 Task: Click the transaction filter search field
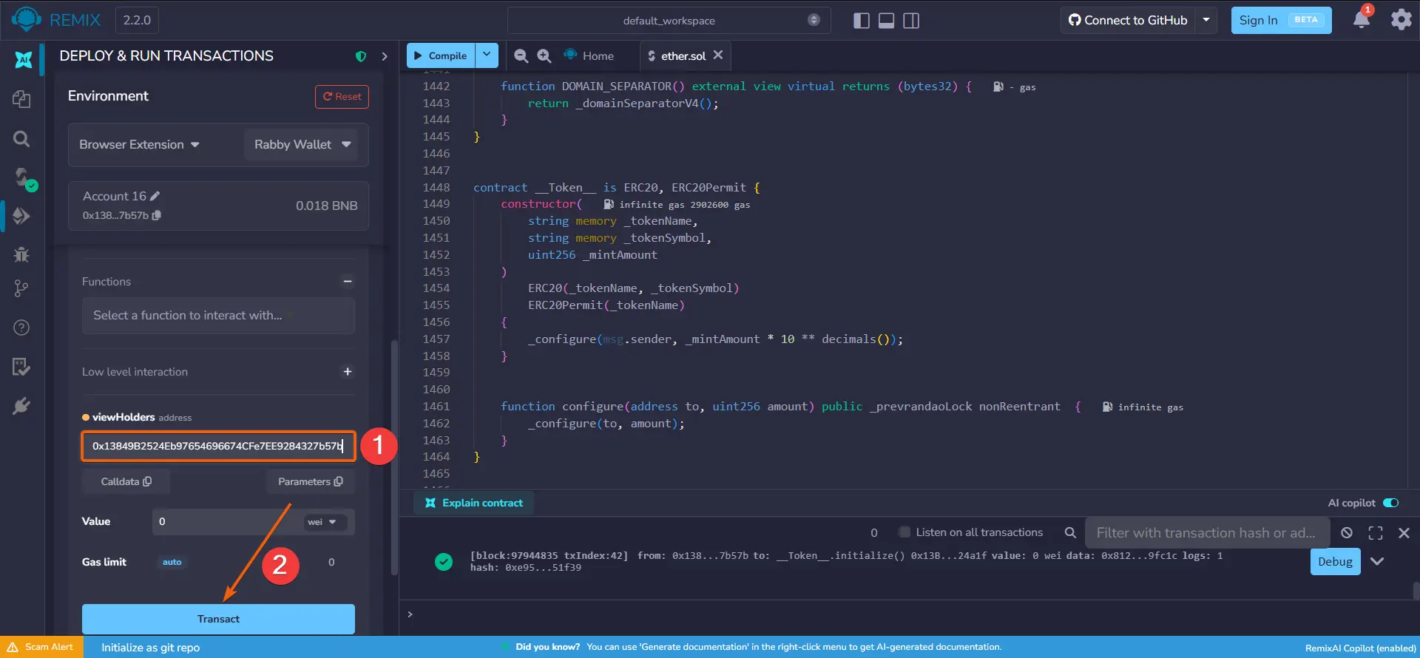[x=1207, y=532]
